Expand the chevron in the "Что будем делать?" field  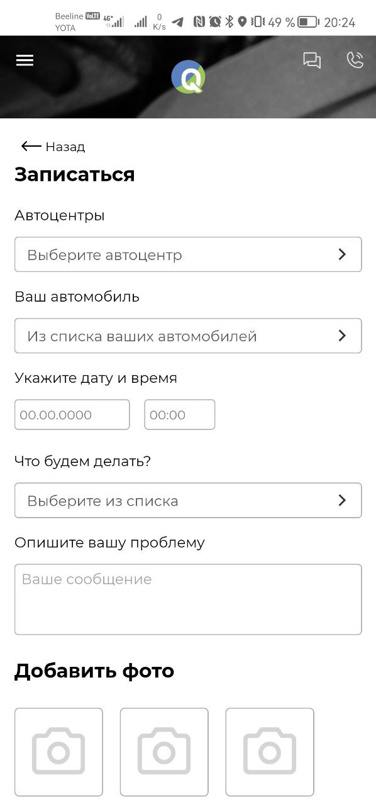[x=342, y=501]
